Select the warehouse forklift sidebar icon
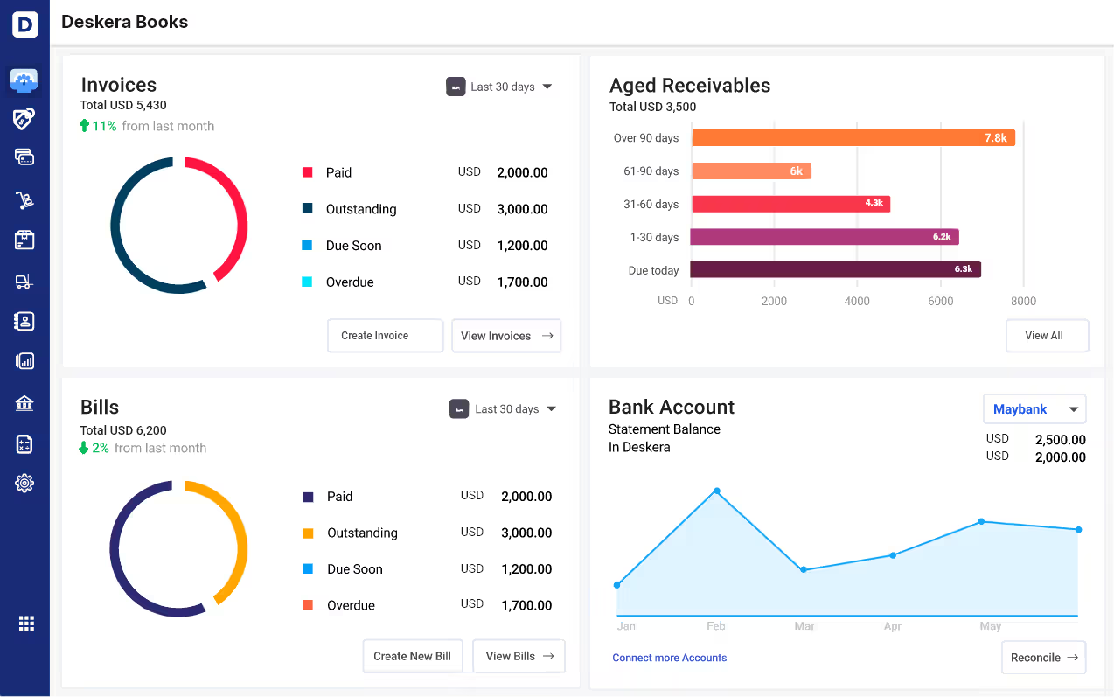1114x697 pixels. click(x=24, y=279)
